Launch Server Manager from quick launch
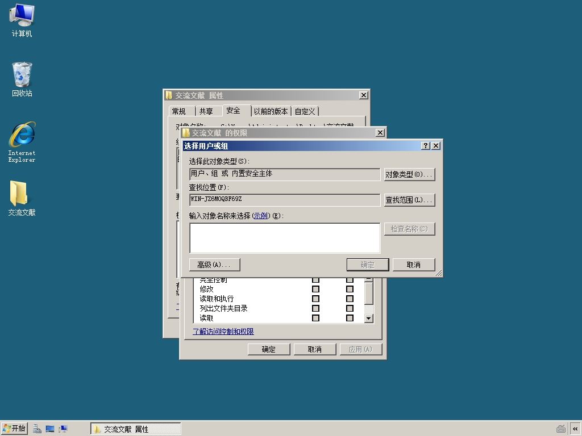 point(37,429)
